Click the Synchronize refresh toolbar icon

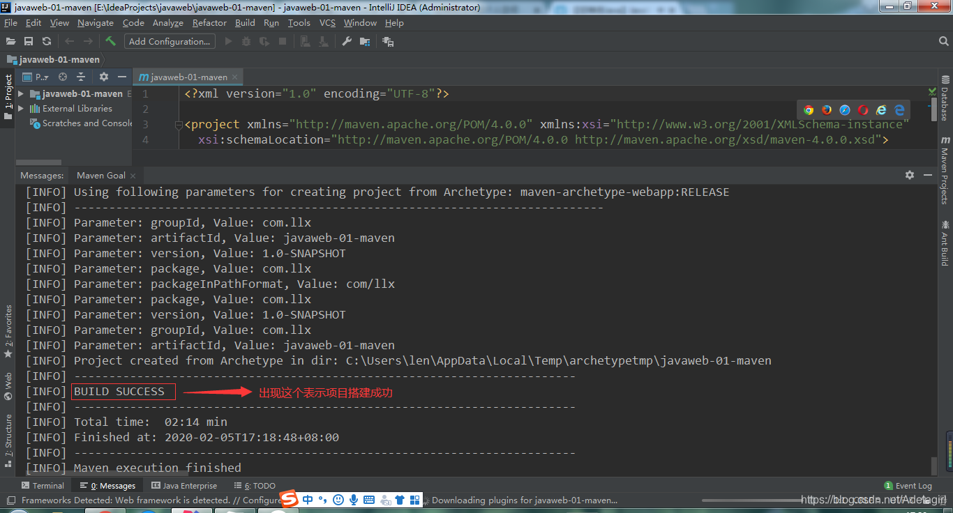coord(47,41)
